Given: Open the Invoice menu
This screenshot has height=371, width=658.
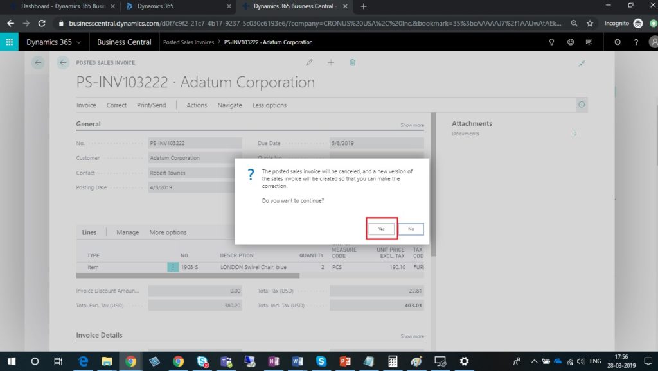Looking at the screenshot, I should (86, 105).
